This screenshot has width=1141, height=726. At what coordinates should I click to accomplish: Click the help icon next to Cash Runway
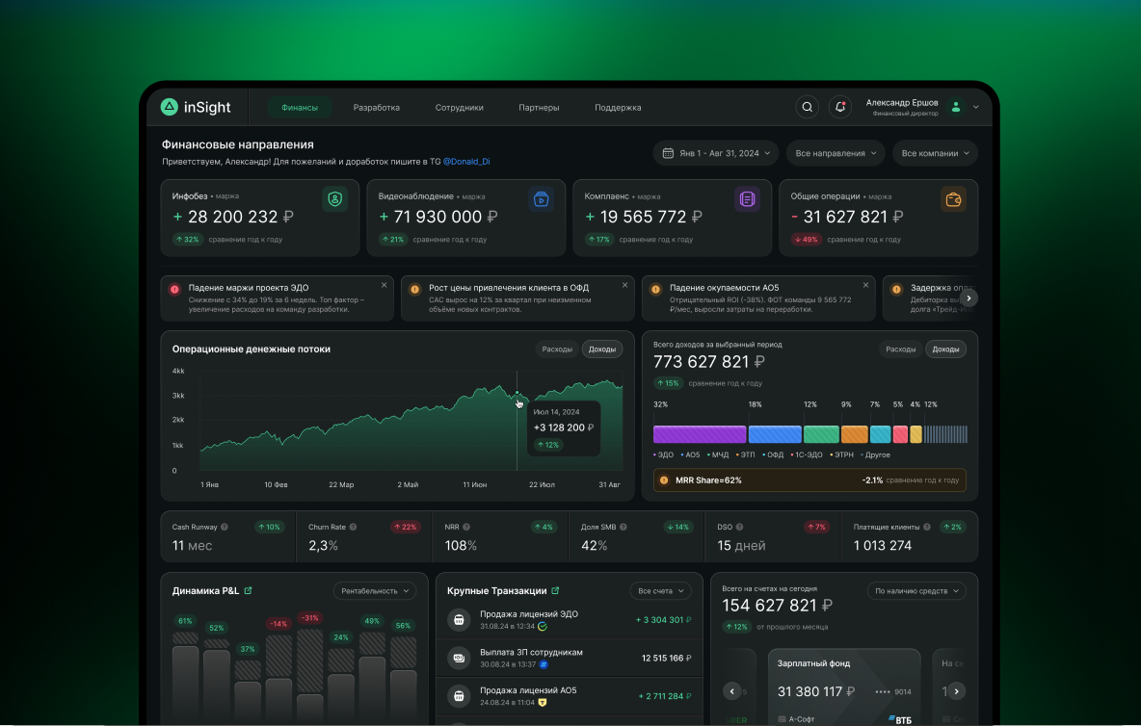(225, 527)
